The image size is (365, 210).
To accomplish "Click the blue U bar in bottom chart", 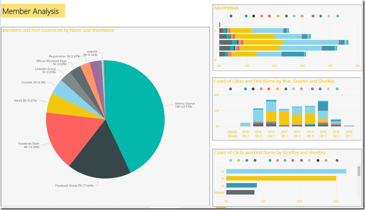I will (241, 186).
